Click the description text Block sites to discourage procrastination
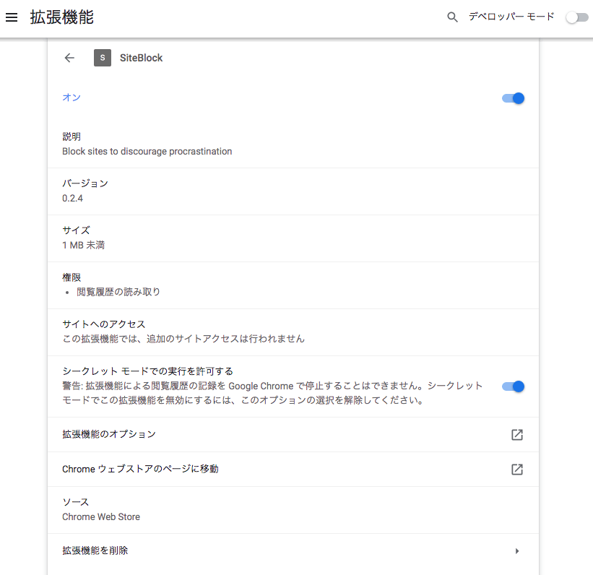Screen dimensions: 593x575 [147, 151]
